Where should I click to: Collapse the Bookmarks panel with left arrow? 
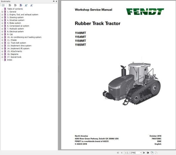(56, 1)
